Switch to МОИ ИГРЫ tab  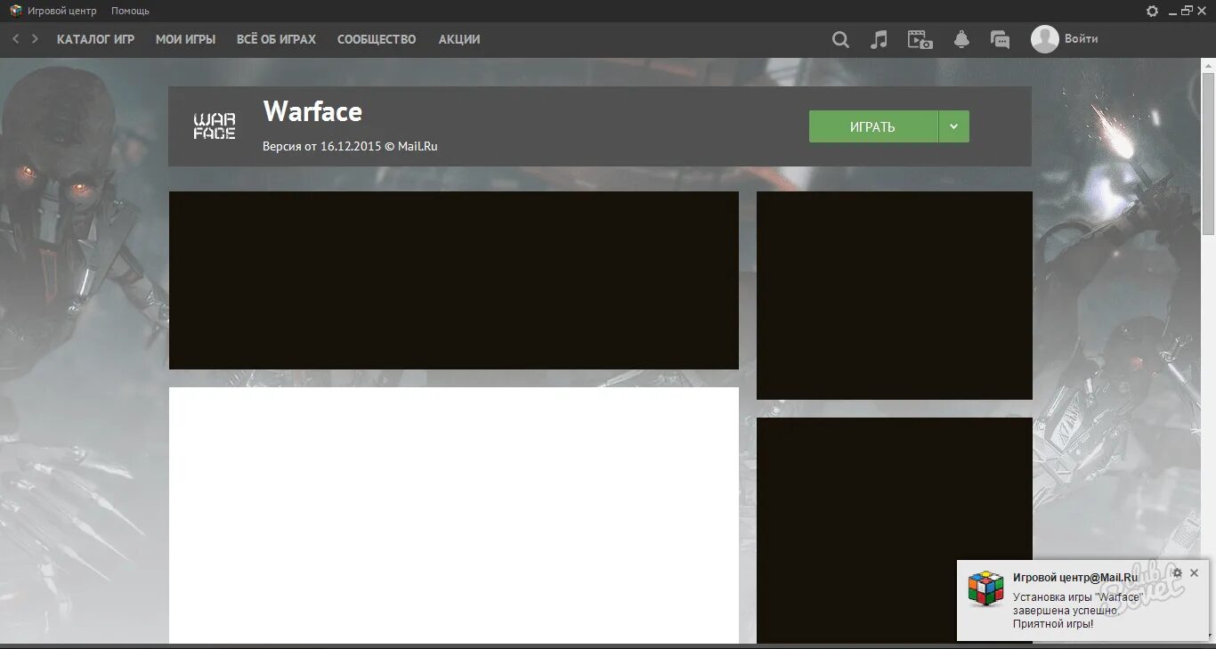185,39
